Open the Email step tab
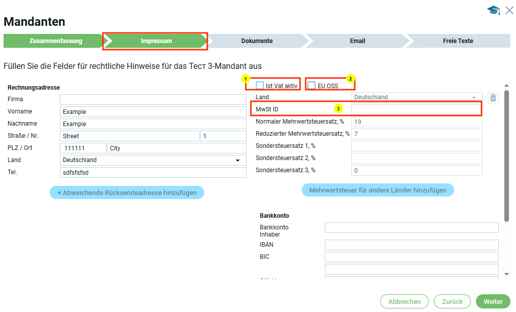The height and width of the screenshot is (312, 516). click(x=357, y=41)
